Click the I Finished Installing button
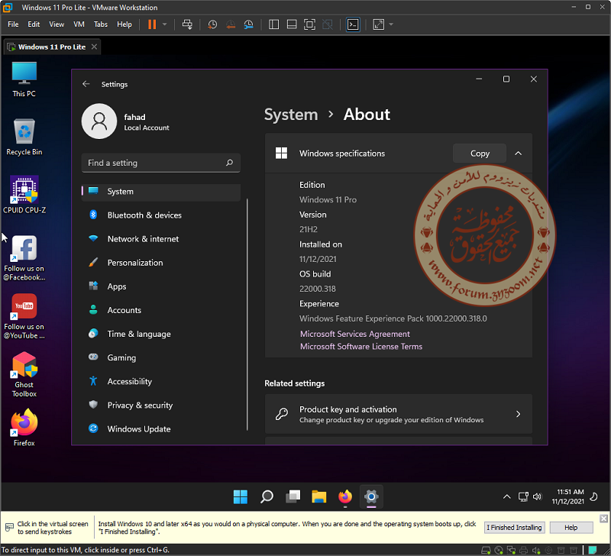Viewport: 611px width, 556px height. coord(514,528)
